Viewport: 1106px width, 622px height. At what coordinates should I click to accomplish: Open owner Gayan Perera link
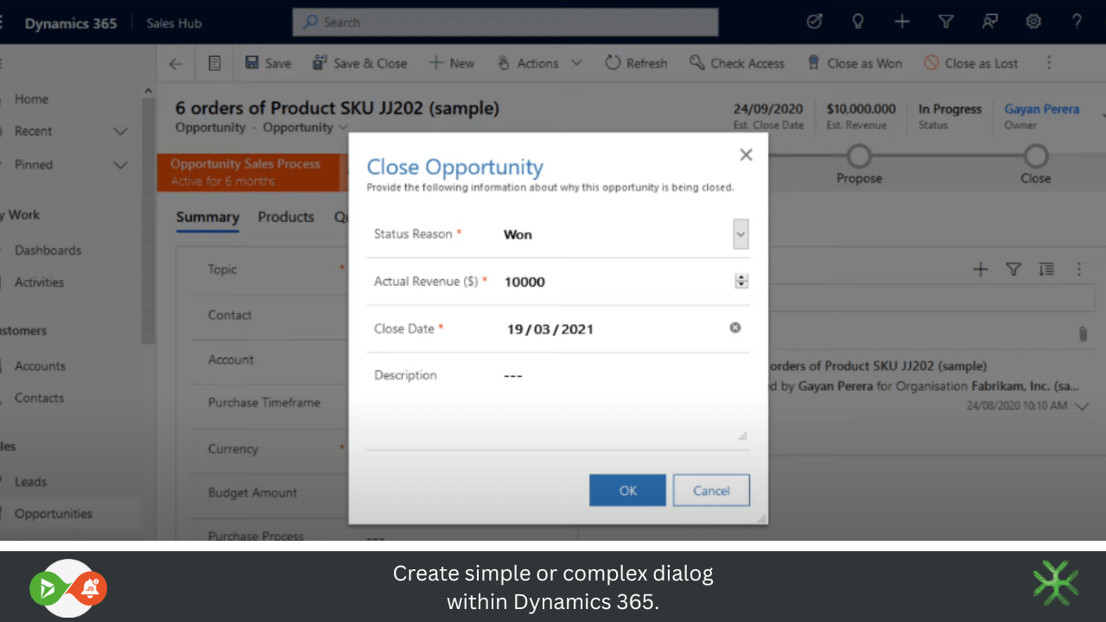1041,109
